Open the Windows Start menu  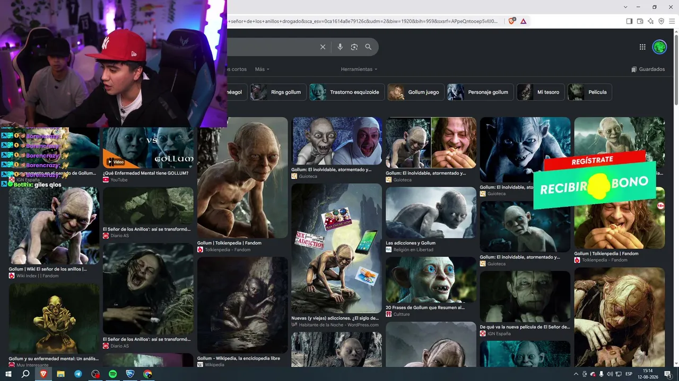pos(8,374)
